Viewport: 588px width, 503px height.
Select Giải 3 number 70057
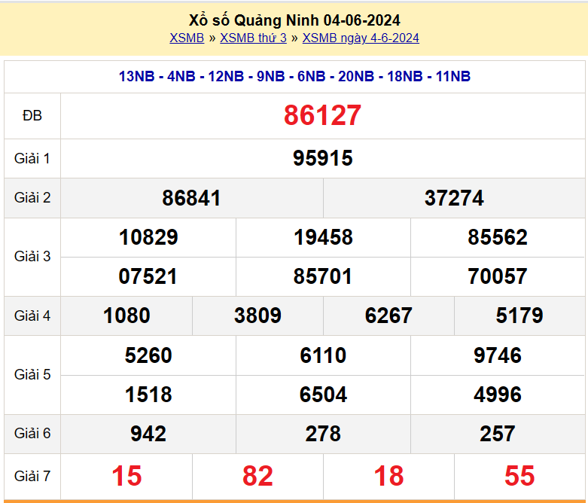click(x=497, y=277)
